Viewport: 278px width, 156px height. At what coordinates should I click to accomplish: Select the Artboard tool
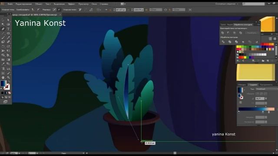point(3,73)
